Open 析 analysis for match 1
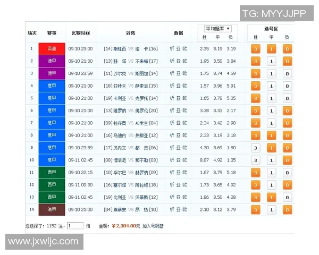319x255 pixels. click(x=172, y=48)
